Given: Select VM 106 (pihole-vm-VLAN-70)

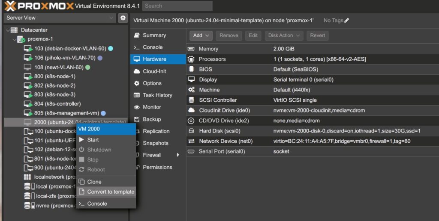Looking at the screenshot, I should (66, 58).
